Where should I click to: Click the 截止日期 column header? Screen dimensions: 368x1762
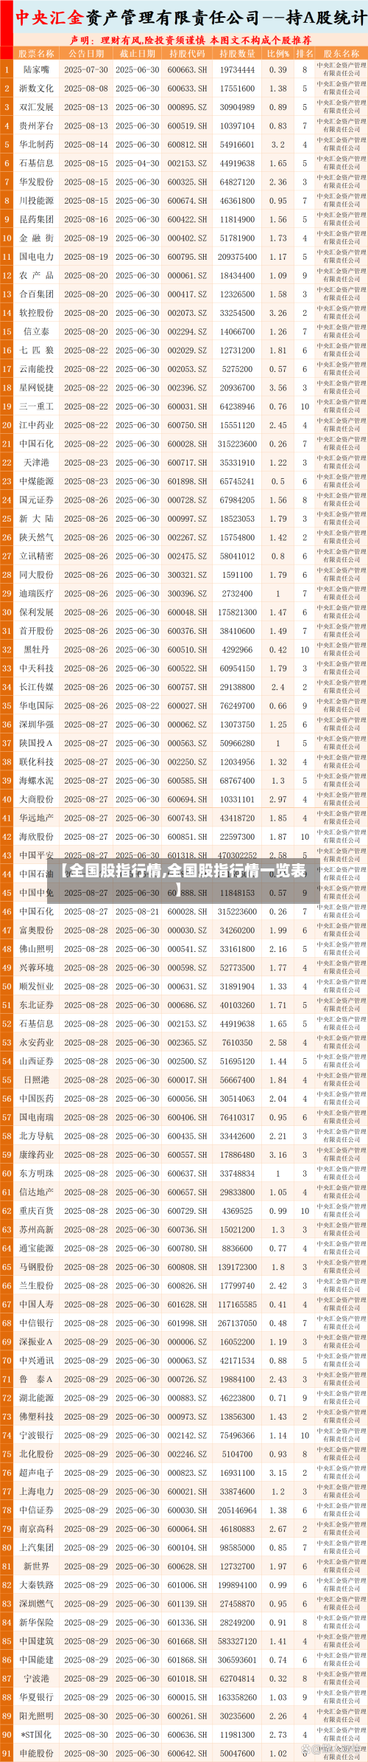pos(138,53)
